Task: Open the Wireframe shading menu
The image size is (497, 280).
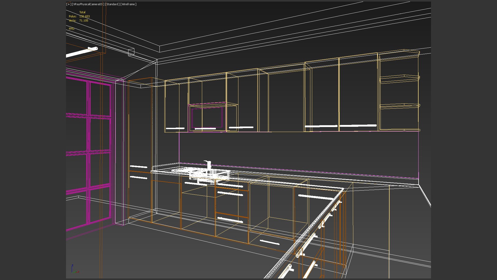Action: pyautogui.click(x=128, y=4)
